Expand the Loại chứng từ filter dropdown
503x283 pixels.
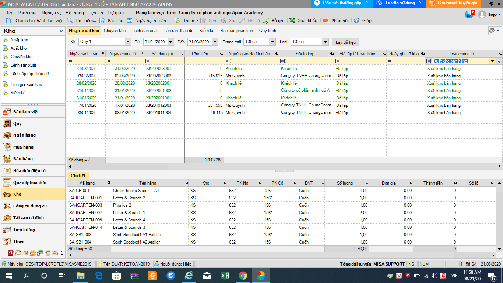pos(492,61)
